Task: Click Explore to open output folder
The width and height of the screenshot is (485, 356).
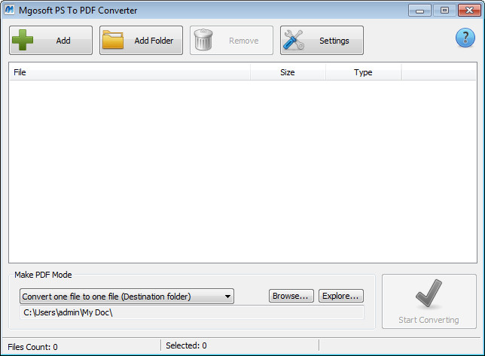Action: (x=341, y=296)
